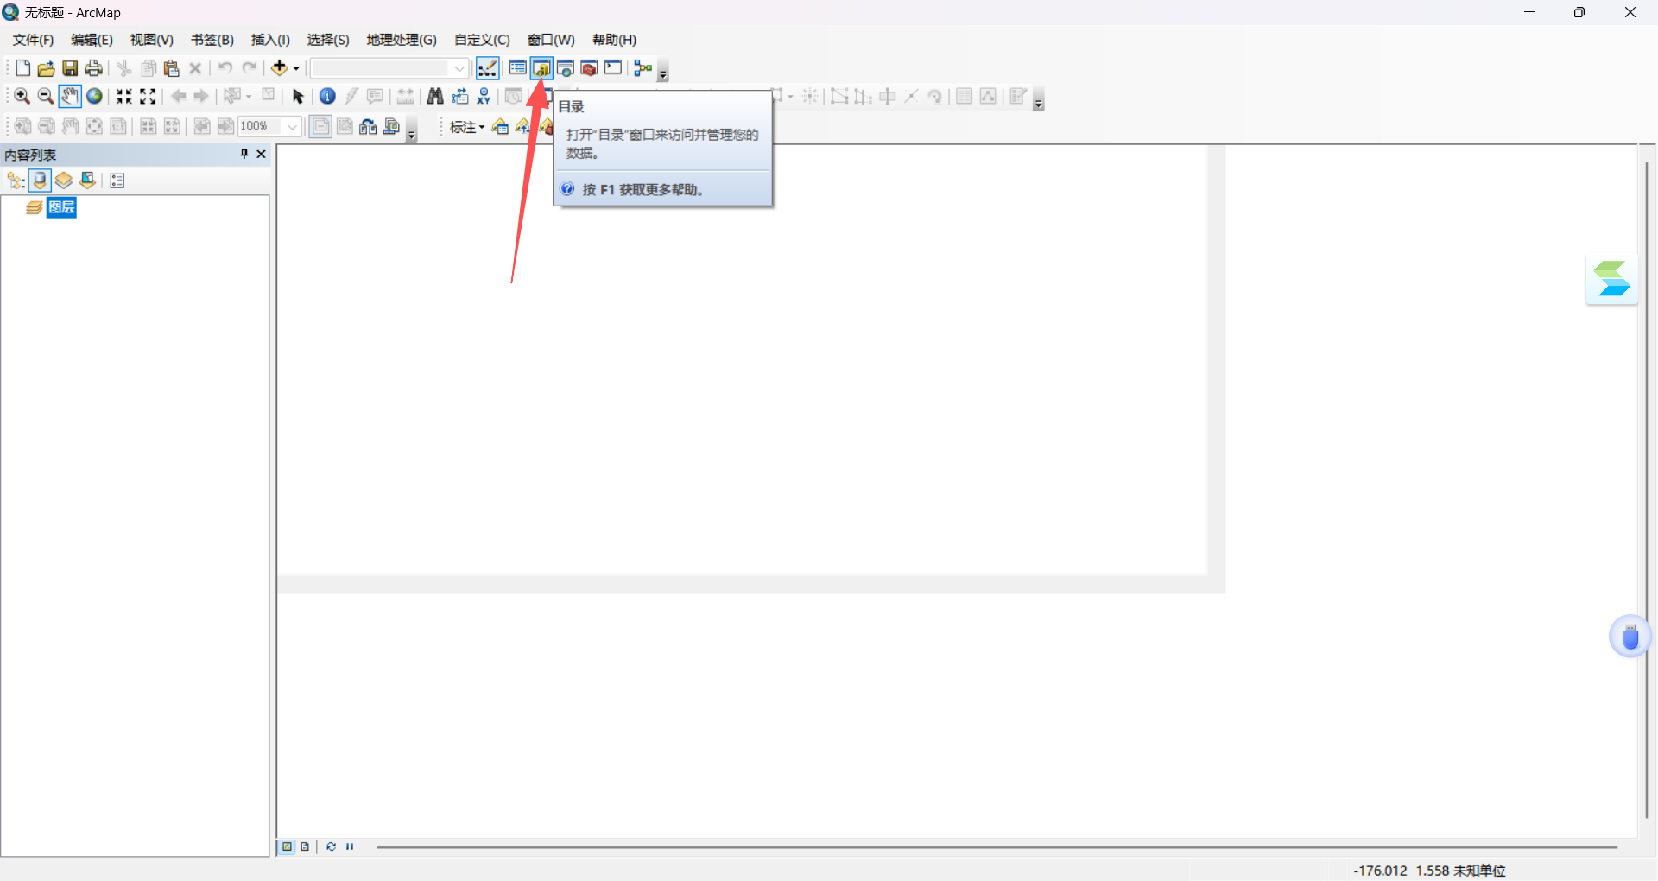Open the 编辑(E) menu
This screenshot has height=881, width=1658.
tap(92, 40)
